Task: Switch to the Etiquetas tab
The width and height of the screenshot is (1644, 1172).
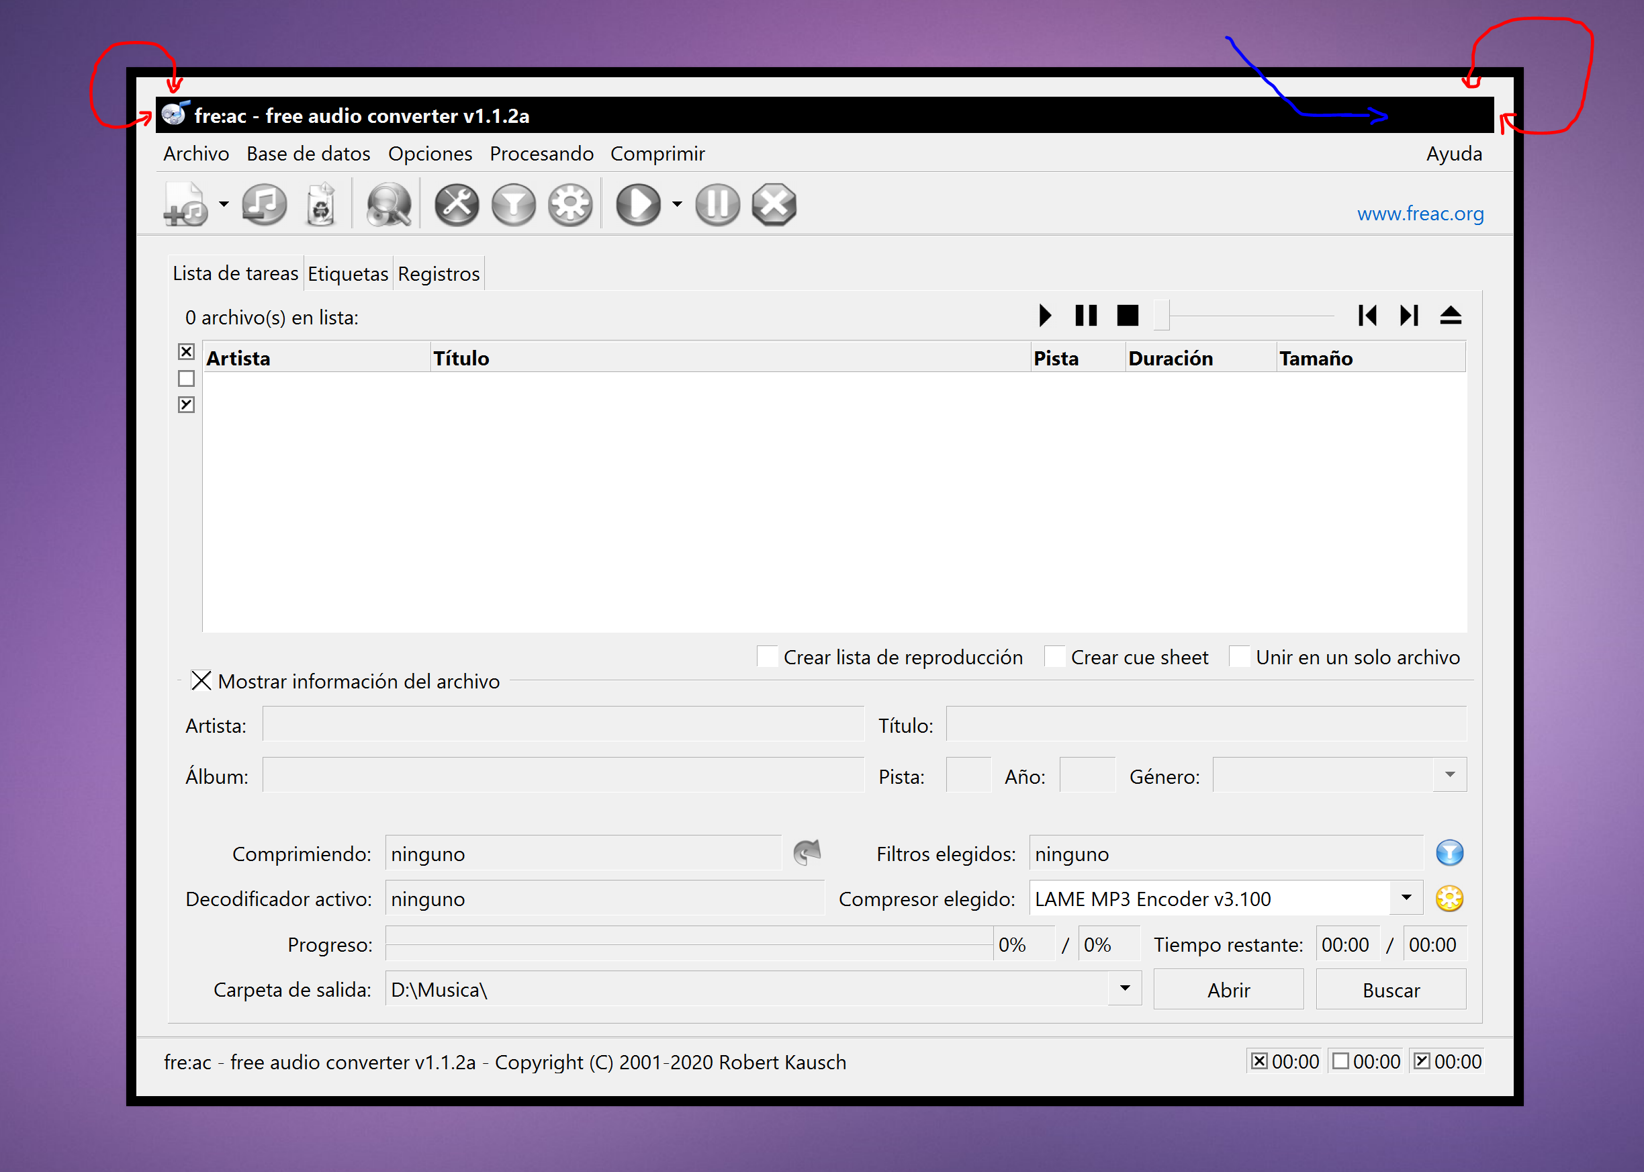Action: pos(348,274)
